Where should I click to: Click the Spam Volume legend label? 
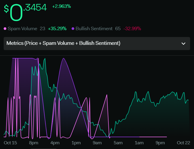point(22,29)
